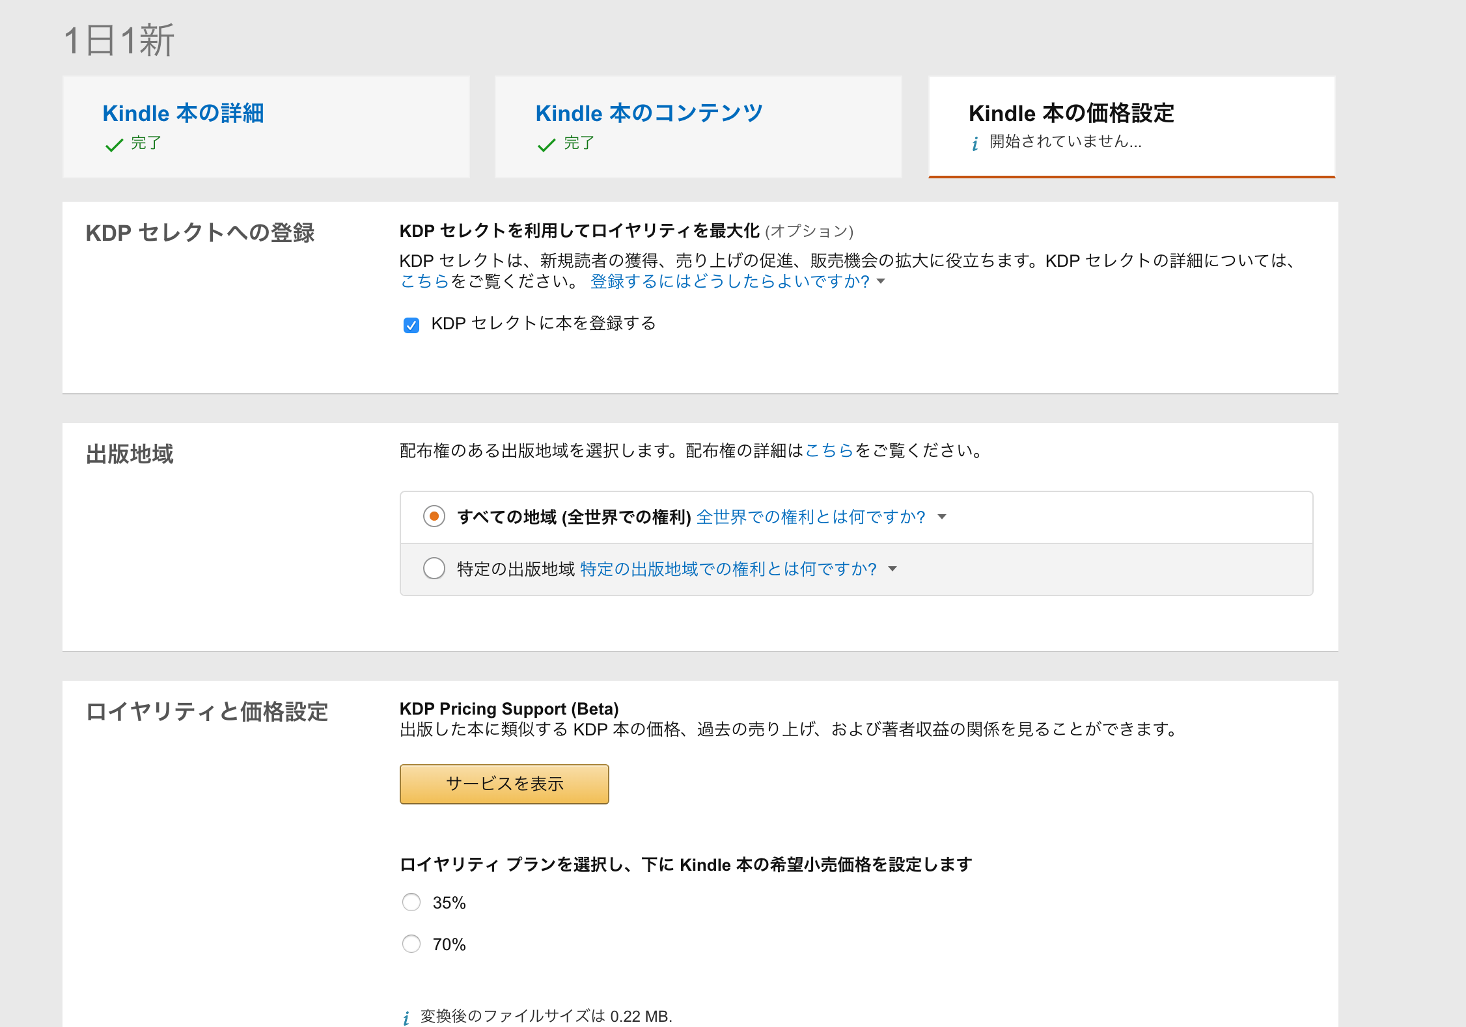Image resolution: width=1466 pixels, height=1027 pixels.
Task: Click the 変換後のファイルサイズは 0.22 MB text
Action: point(546,1016)
